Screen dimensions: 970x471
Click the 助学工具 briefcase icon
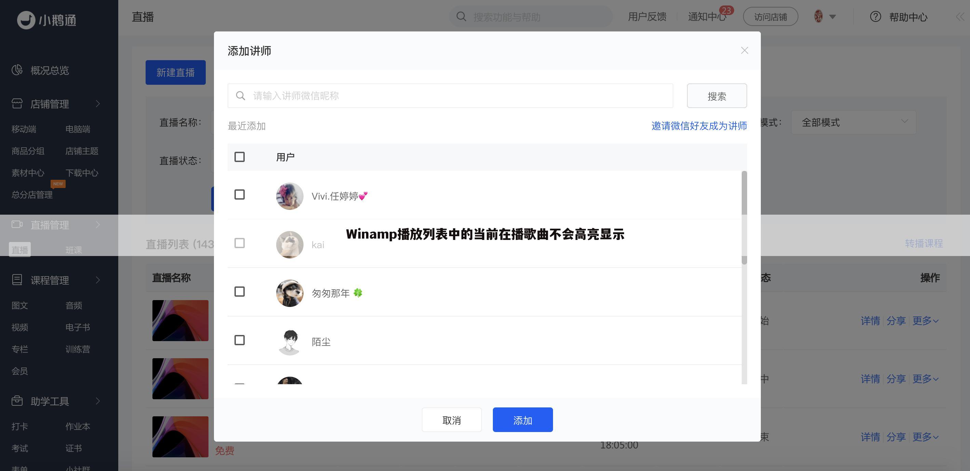17,401
